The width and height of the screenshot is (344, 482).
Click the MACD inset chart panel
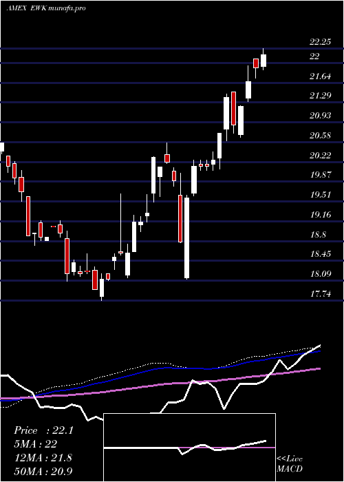pyautogui.click(x=189, y=448)
